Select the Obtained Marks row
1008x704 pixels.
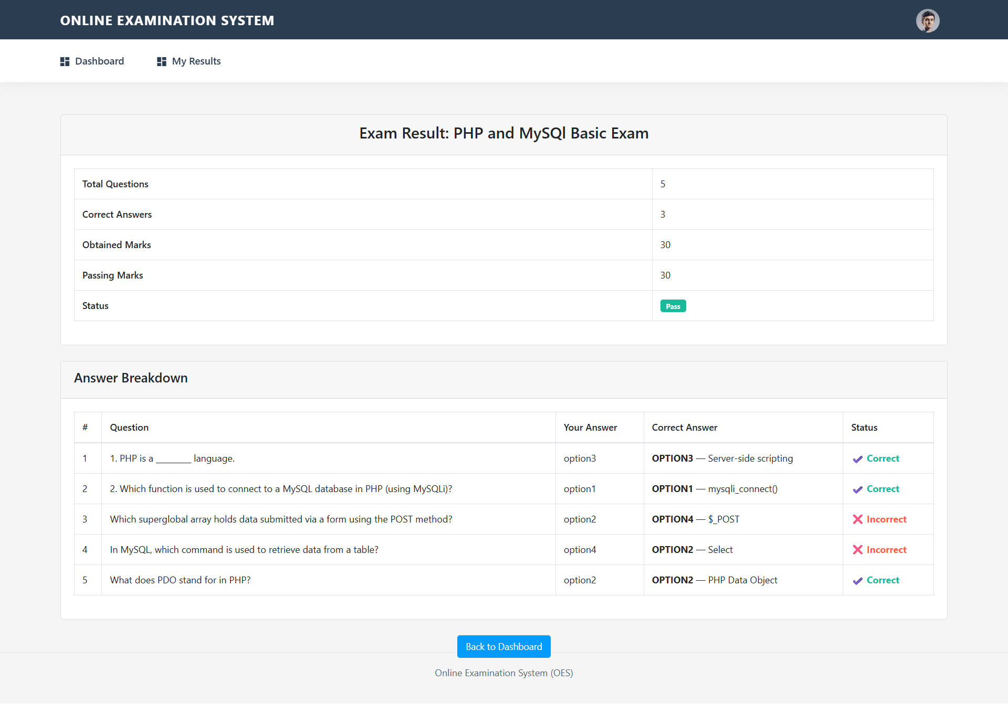[117, 245]
